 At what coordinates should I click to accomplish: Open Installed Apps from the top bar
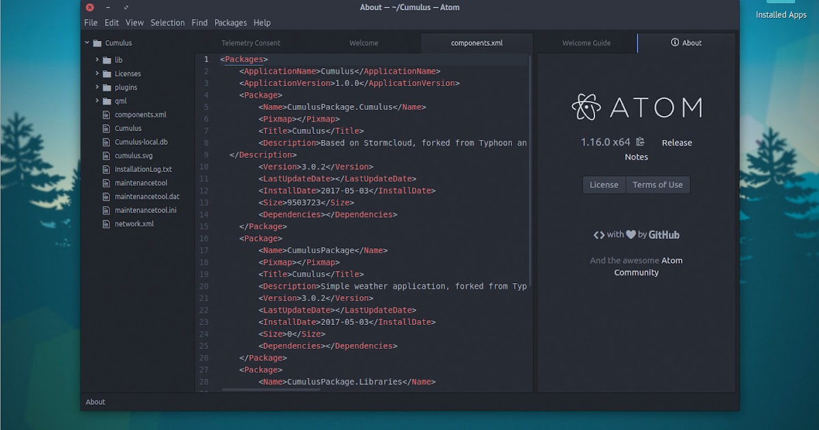tap(780, 14)
